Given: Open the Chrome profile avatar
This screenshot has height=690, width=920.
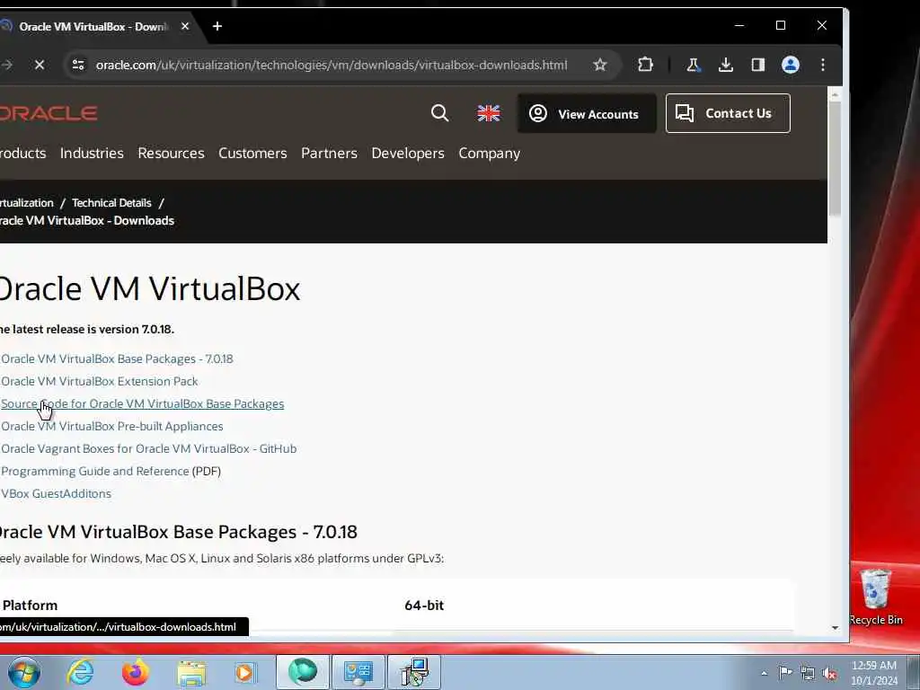Looking at the screenshot, I should 791,65.
